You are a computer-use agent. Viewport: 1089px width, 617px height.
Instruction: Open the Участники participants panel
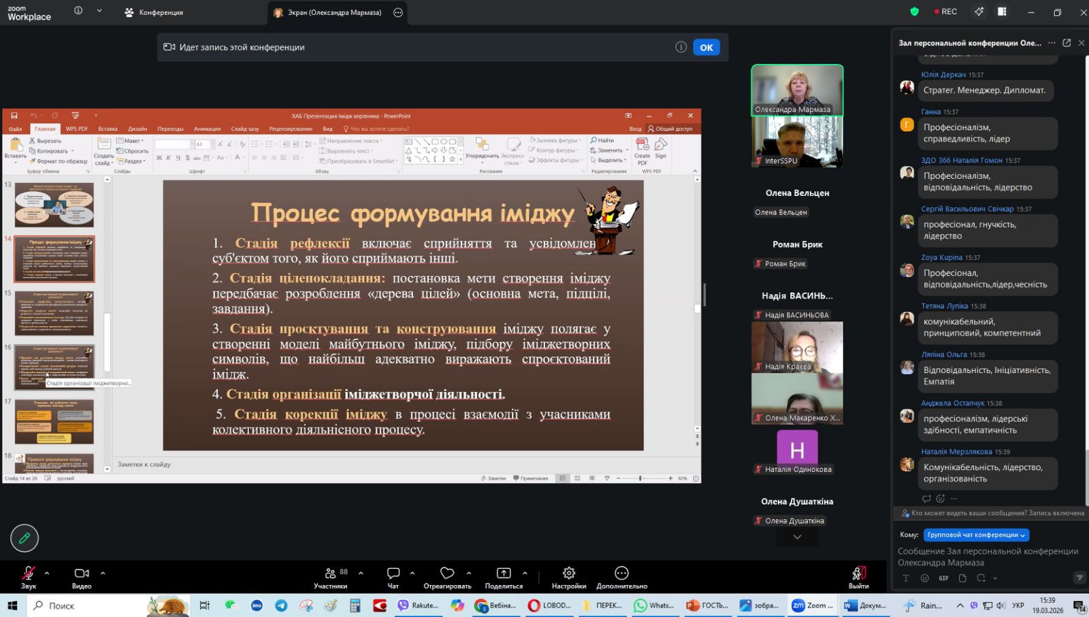pyautogui.click(x=331, y=573)
